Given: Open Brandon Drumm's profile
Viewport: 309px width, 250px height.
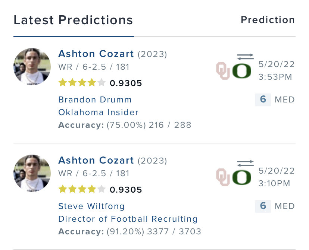Looking at the screenshot, I should 95,100.
